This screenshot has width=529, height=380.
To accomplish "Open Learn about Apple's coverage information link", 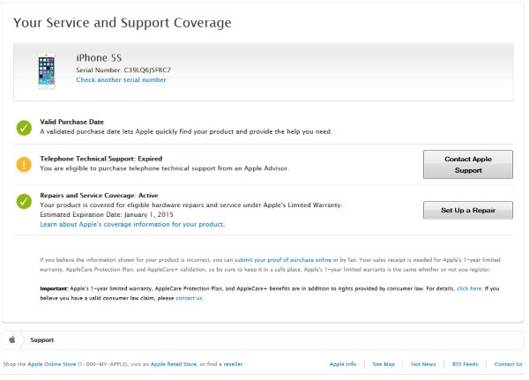I will pos(132,224).
